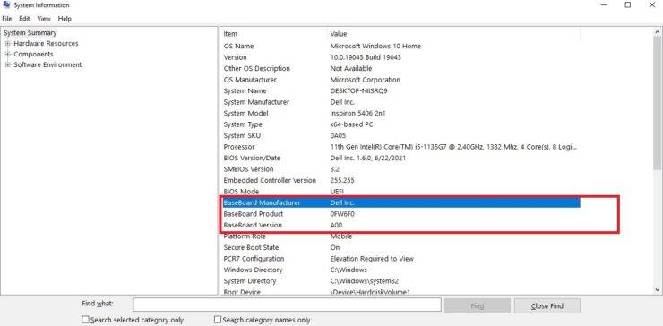Select the BIOS Version/Date row

tap(400, 159)
